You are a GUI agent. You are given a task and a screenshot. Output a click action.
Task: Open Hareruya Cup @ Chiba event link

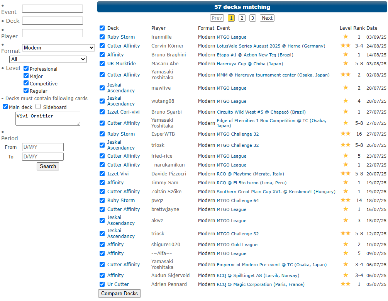pos(250,64)
